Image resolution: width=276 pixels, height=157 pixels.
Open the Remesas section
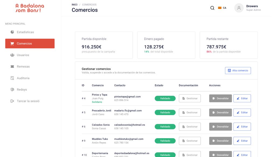[x=30, y=67]
